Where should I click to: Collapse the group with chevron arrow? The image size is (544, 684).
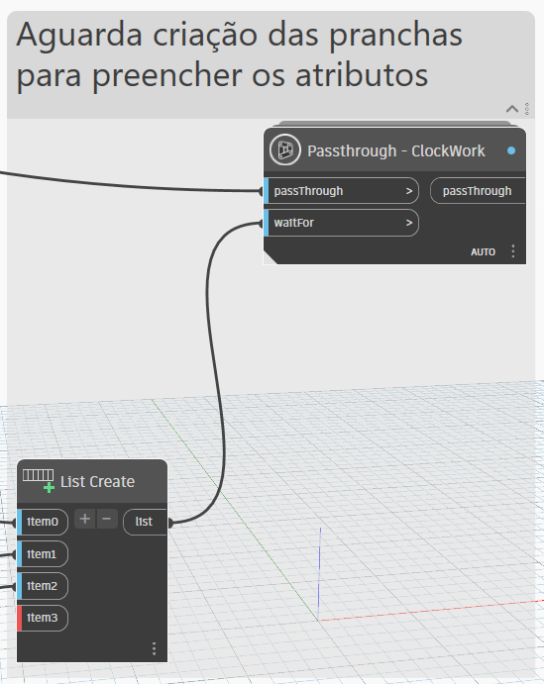coord(512,109)
